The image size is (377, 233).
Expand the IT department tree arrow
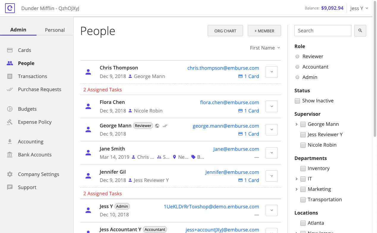click(296, 179)
